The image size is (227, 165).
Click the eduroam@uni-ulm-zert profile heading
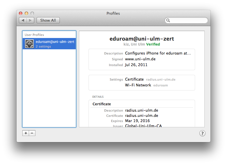[142, 39]
